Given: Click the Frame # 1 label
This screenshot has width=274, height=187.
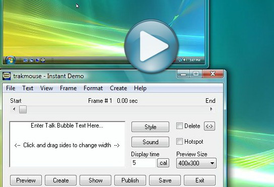Looking at the screenshot, I should pyautogui.click(x=100, y=101).
